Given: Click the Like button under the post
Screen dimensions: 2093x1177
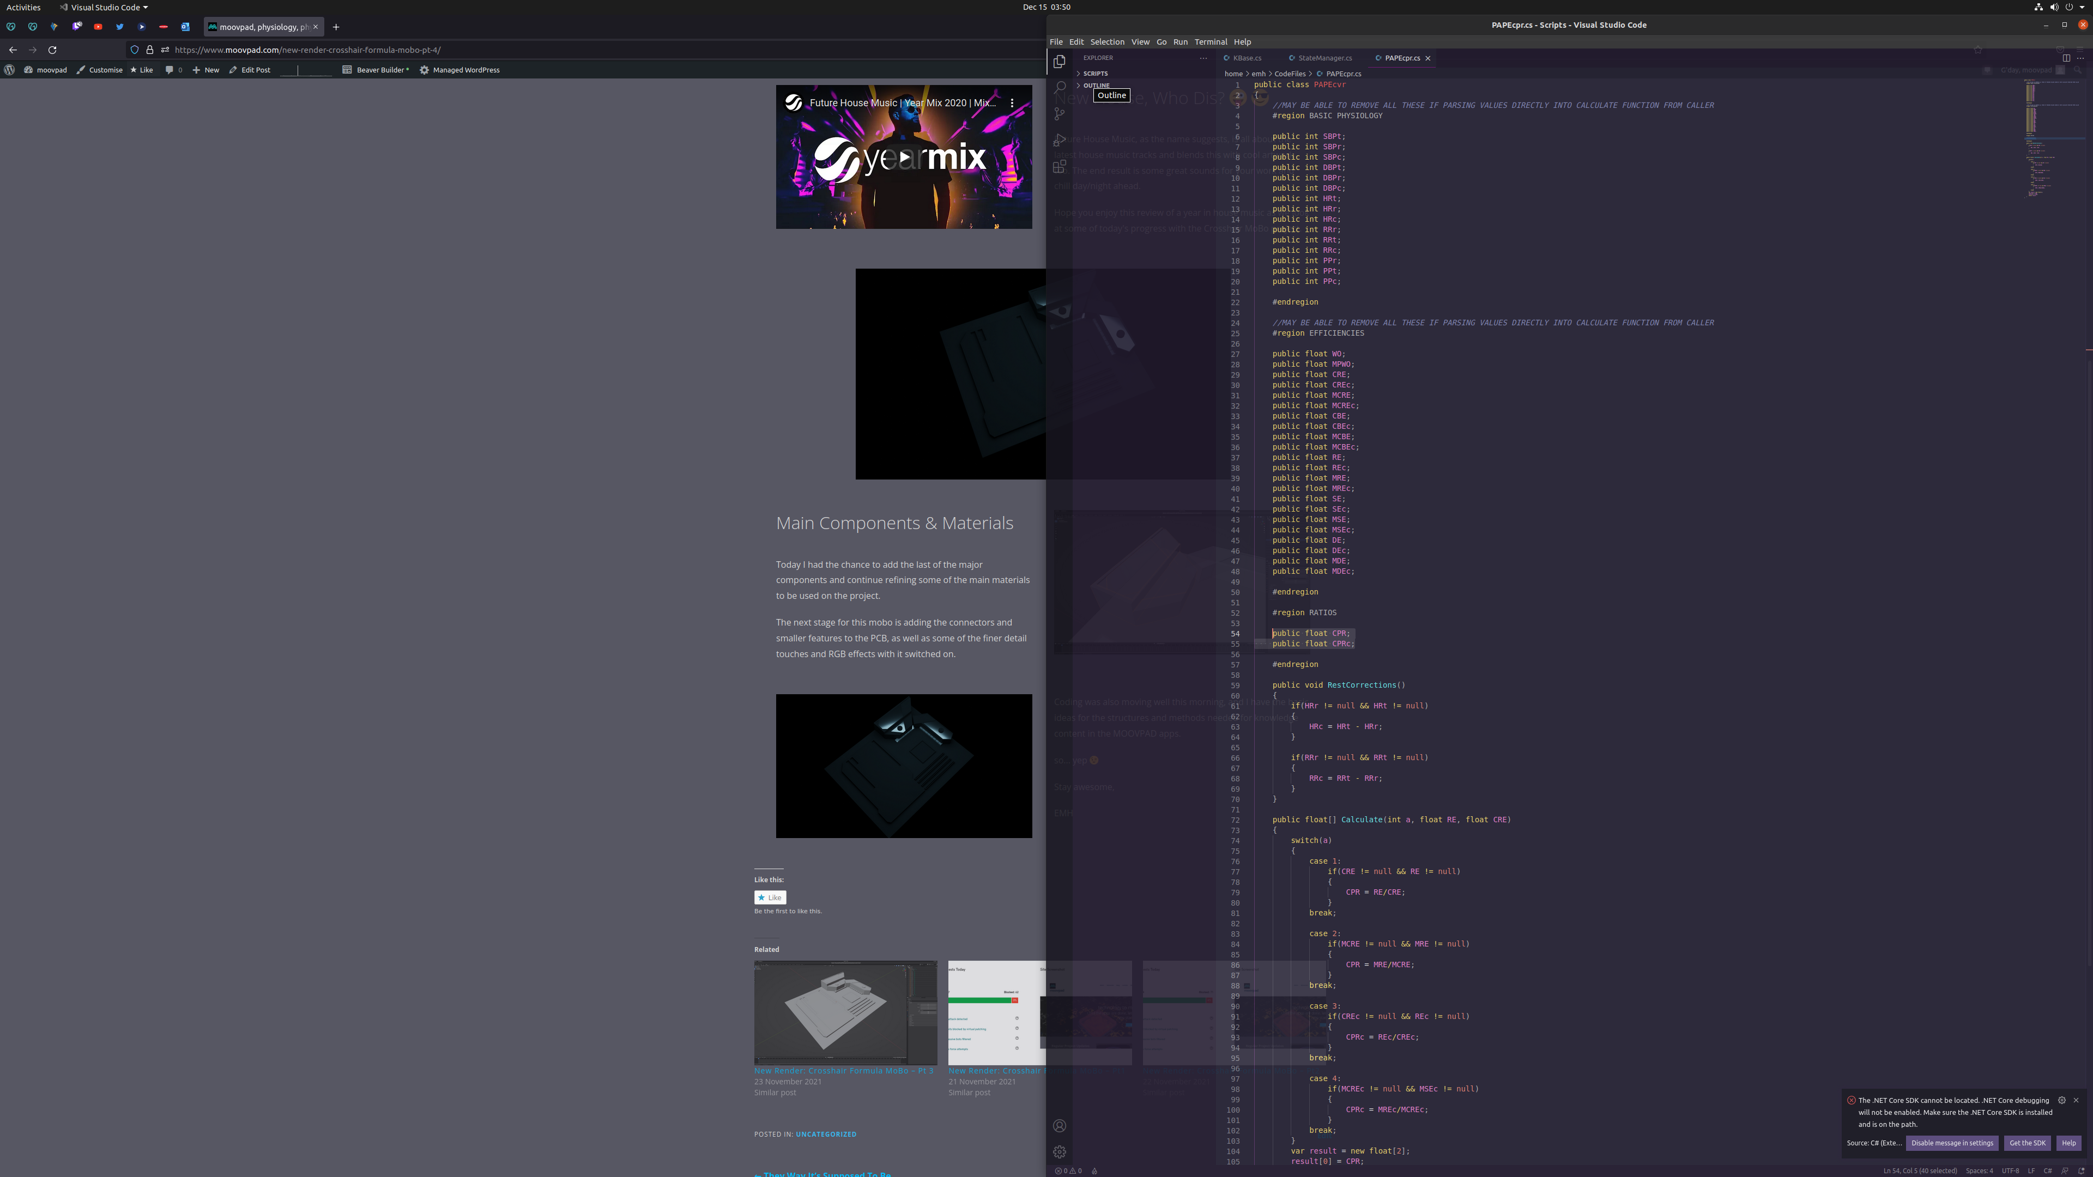Looking at the screenshot, I should pyautogui.click(x=770, y=897).
